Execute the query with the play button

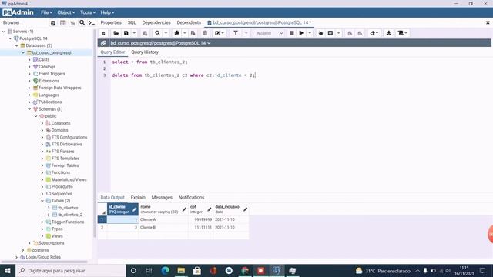point(301,33)
